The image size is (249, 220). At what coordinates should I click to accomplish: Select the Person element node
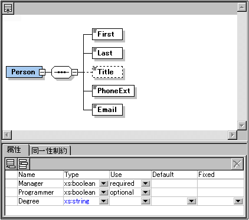coord(24,72)
